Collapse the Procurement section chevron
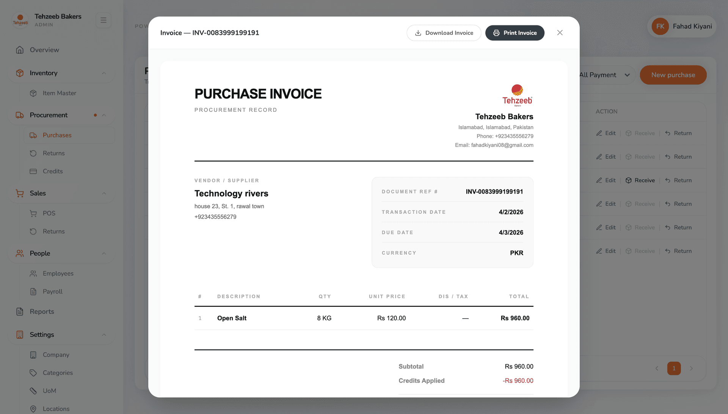728x414 pixels. tap(104, 115)
